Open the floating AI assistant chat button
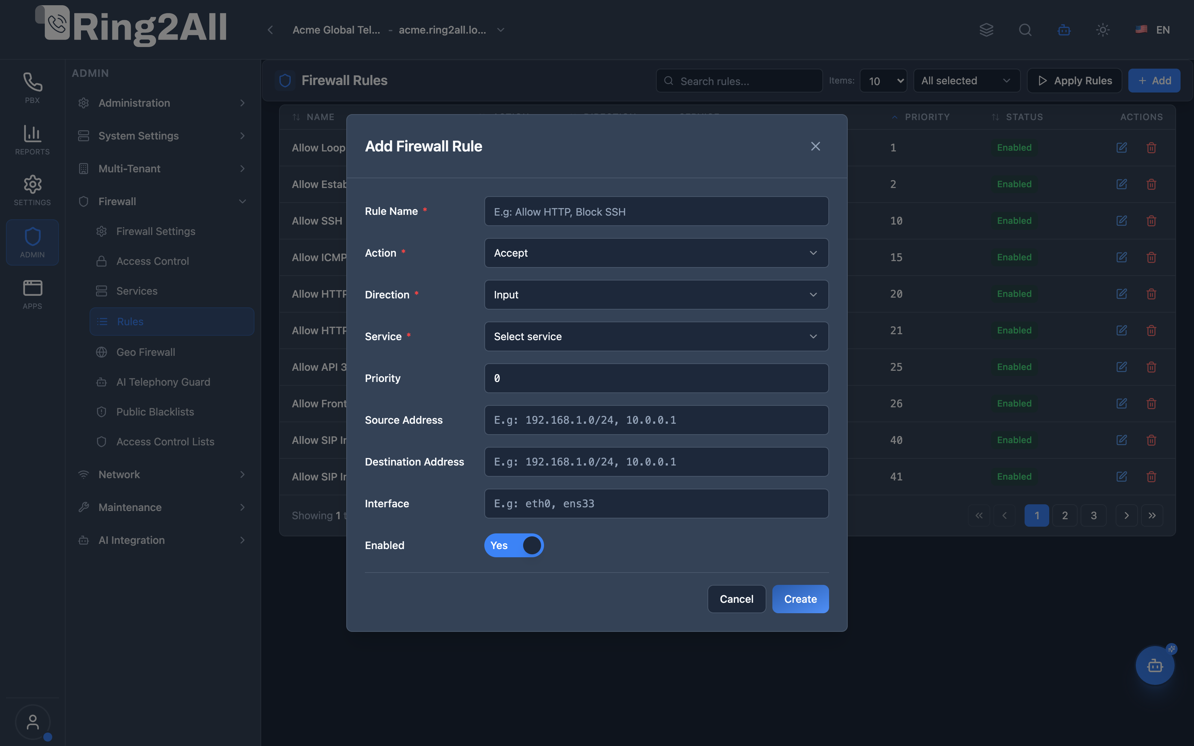Viewport: 1194px width, 746px height. click(x=1155, y=665)
